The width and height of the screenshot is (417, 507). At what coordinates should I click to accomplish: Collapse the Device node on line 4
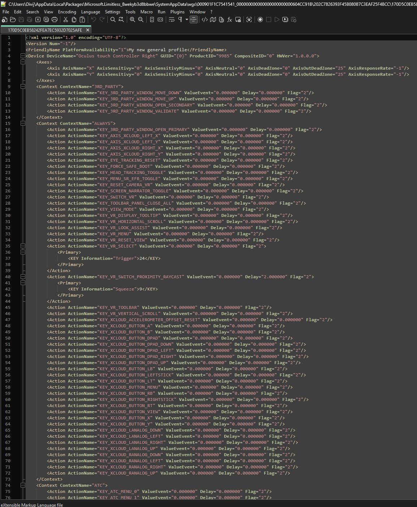[x=23, y=56]
